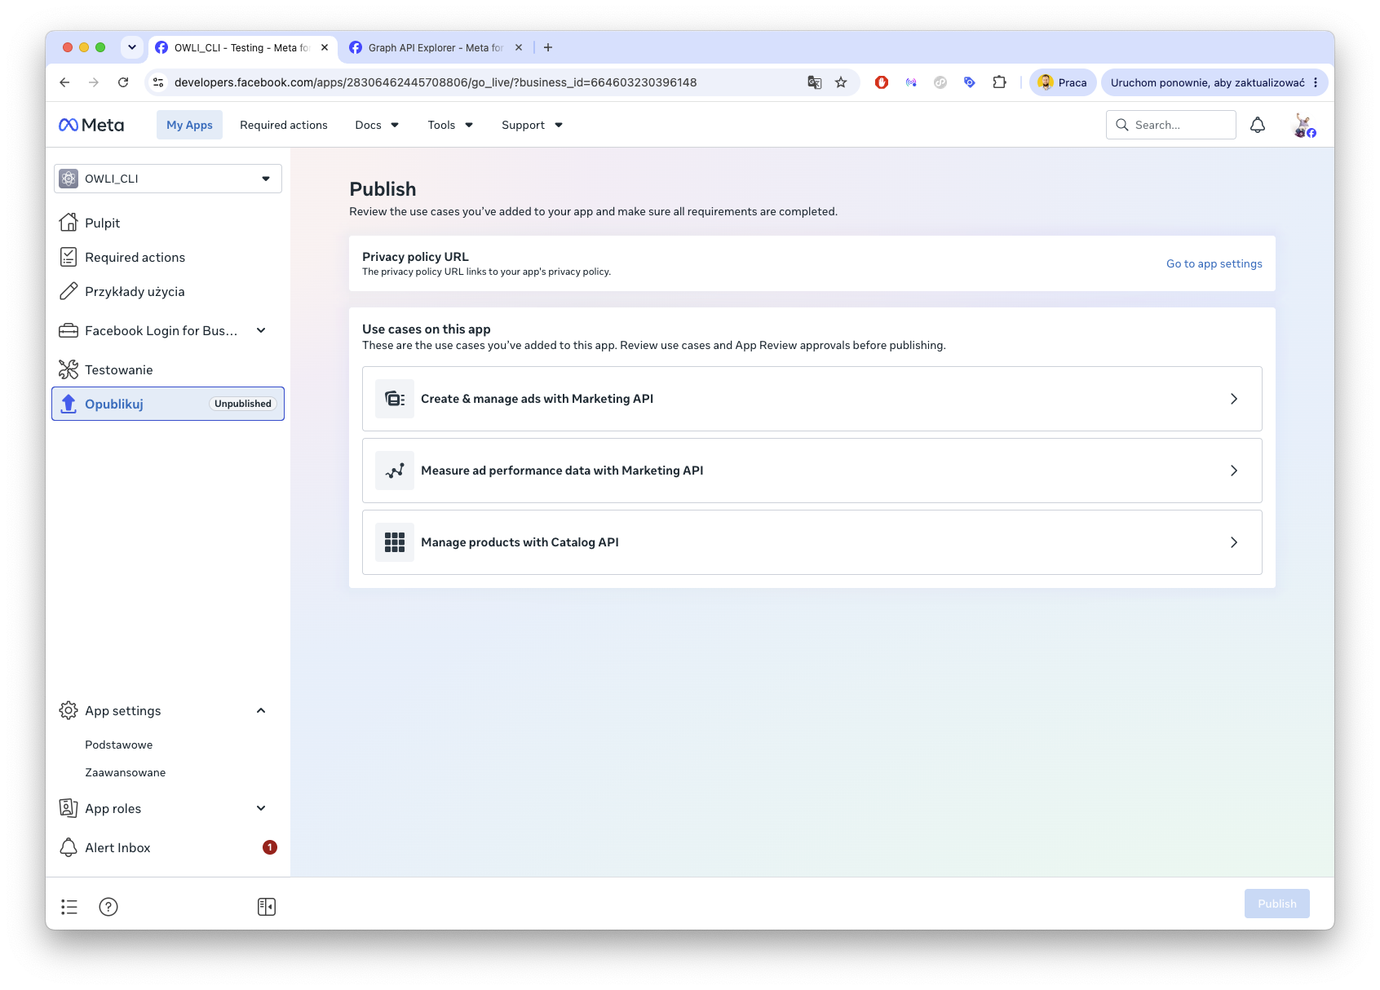Open the Tools dropdown menu
This screenshot has height=990, width=1380.
click(450, 125)
